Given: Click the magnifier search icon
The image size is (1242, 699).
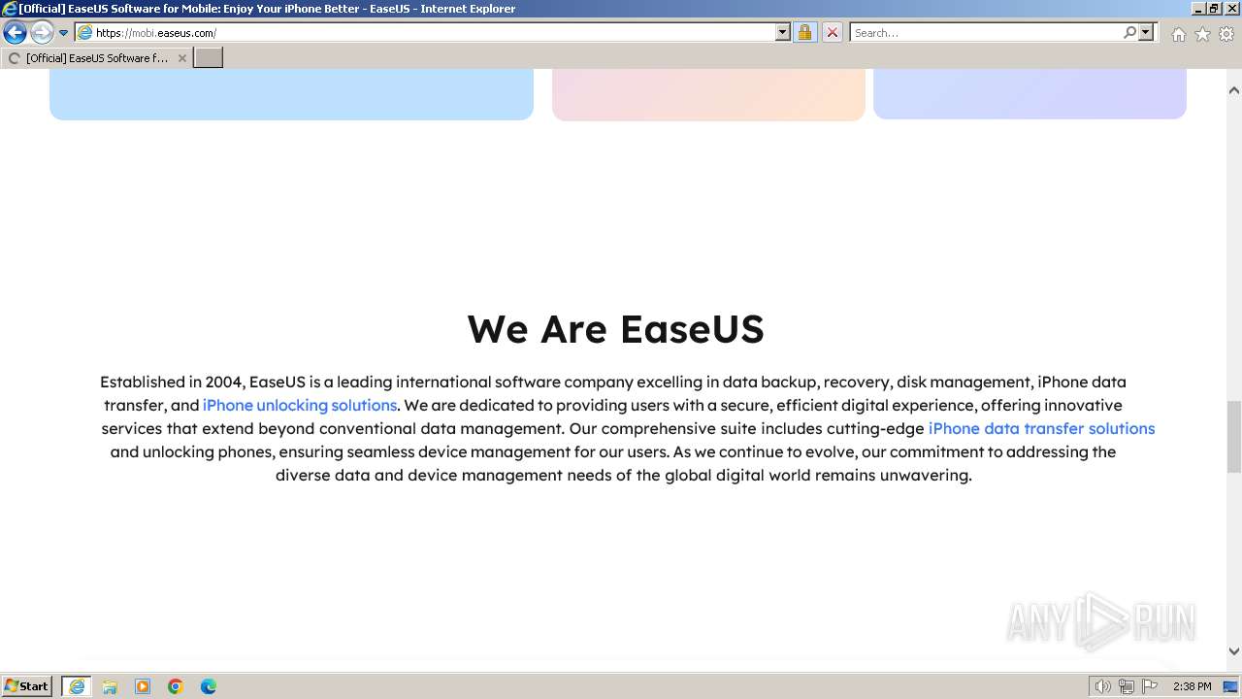Looking at the screenshot, I should (x=1129, y=33).
